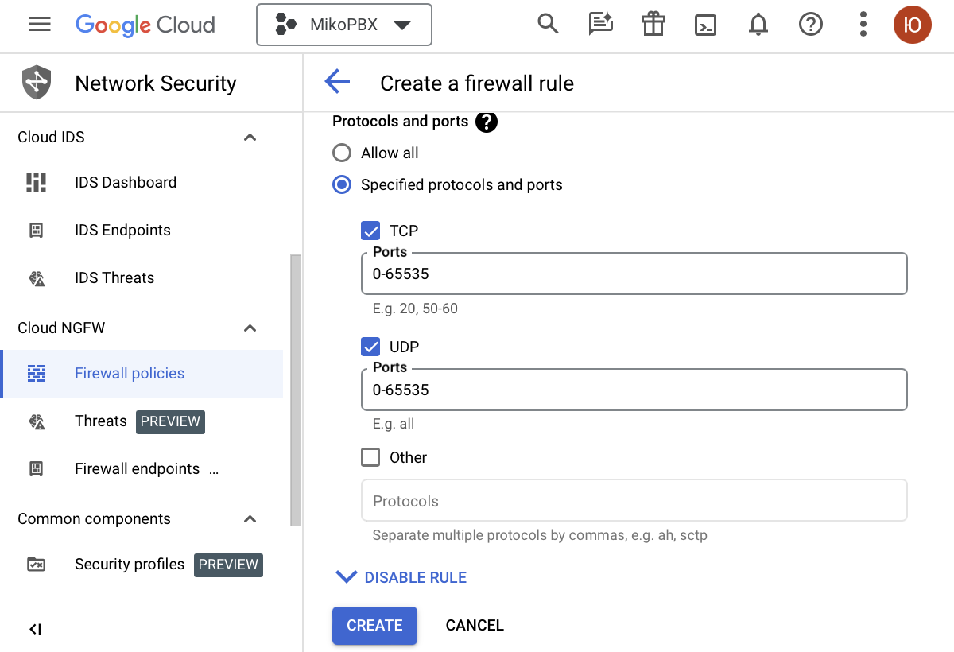Activate Cloud Shell terminal icon
This screenshot has width=954, height=652.
point(705,25)
